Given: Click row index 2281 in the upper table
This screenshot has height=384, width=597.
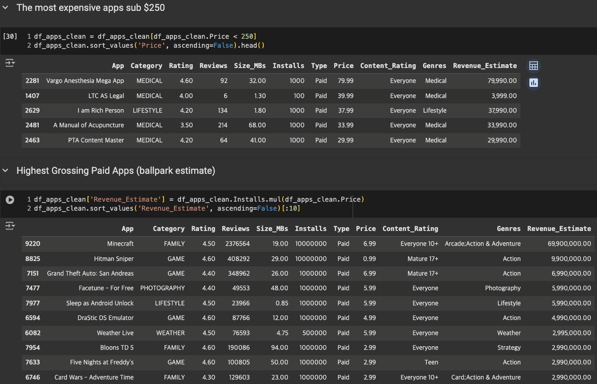Looking at the screenshot, I should [33, 81].
